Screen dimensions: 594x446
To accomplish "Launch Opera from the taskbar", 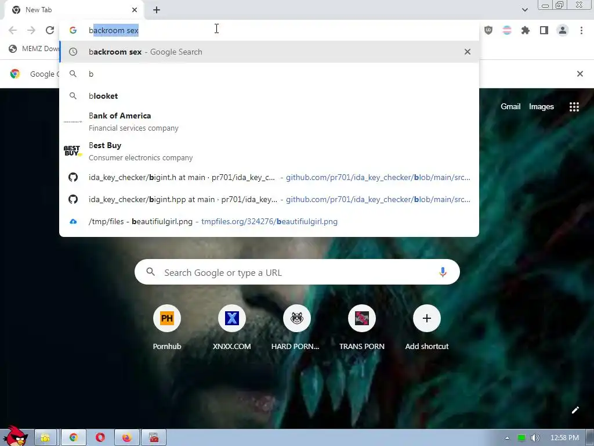I will click(x=100, y=438).
